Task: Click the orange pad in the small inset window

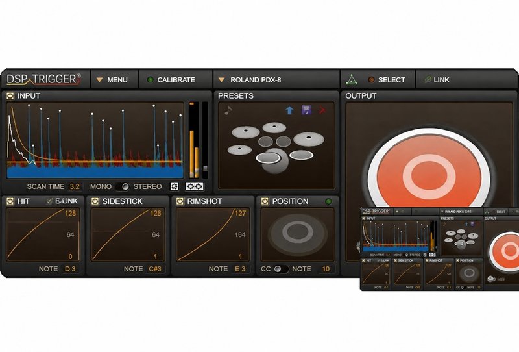Action: point(505,252)
